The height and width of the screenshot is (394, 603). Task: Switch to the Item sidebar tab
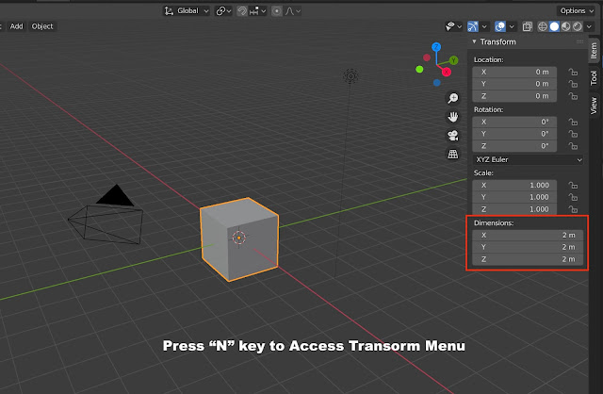(x=594, y=50)
